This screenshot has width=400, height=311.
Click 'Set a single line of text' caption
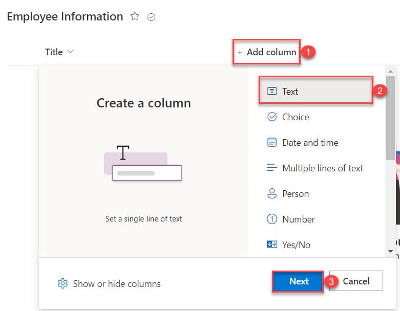[143, 219]
